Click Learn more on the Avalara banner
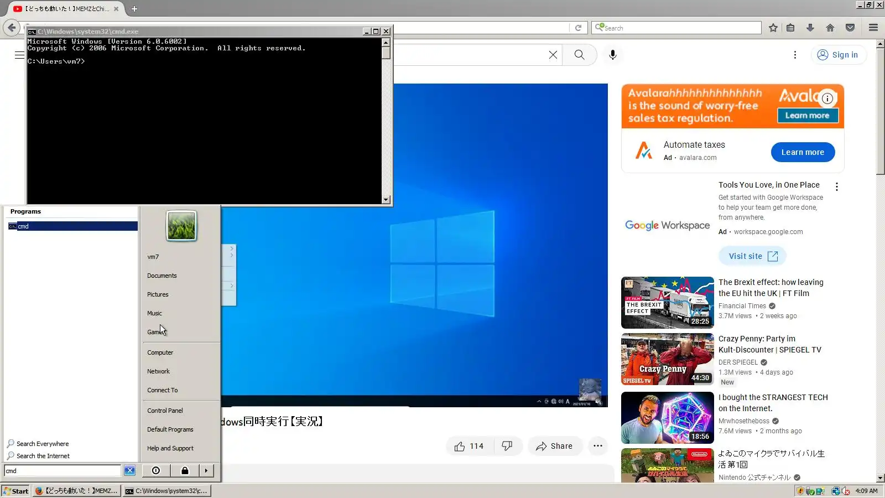885x498 pixels. 808,115
